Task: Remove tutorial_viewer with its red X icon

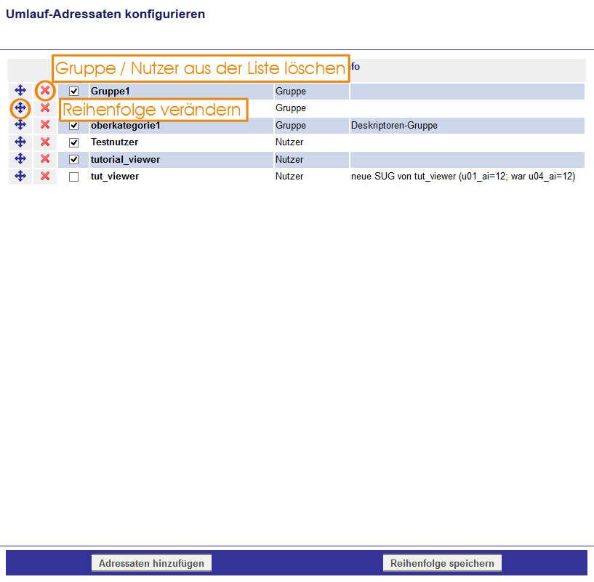Action: click(x=45, y=158)
